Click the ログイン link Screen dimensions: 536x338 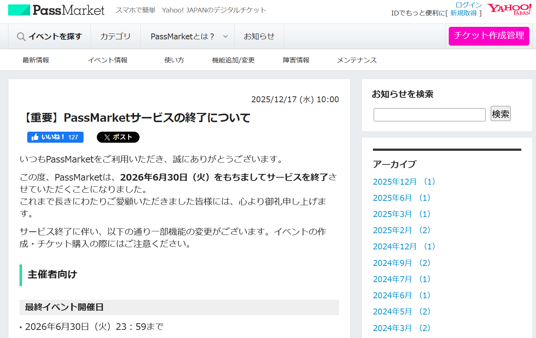[468, 5]
